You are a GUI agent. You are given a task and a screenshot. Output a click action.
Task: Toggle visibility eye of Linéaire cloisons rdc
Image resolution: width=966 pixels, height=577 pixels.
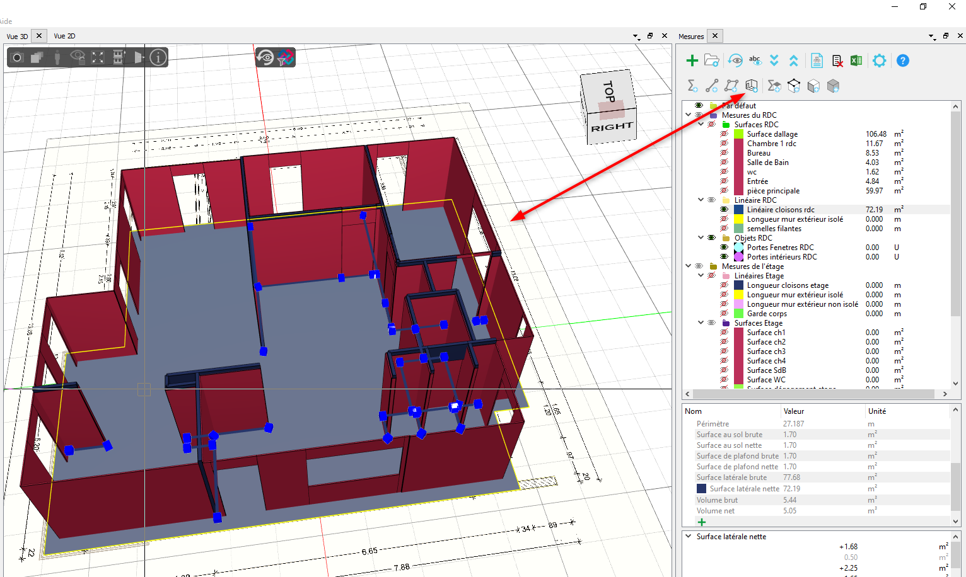pyautogui.click(x=724, y=209)
